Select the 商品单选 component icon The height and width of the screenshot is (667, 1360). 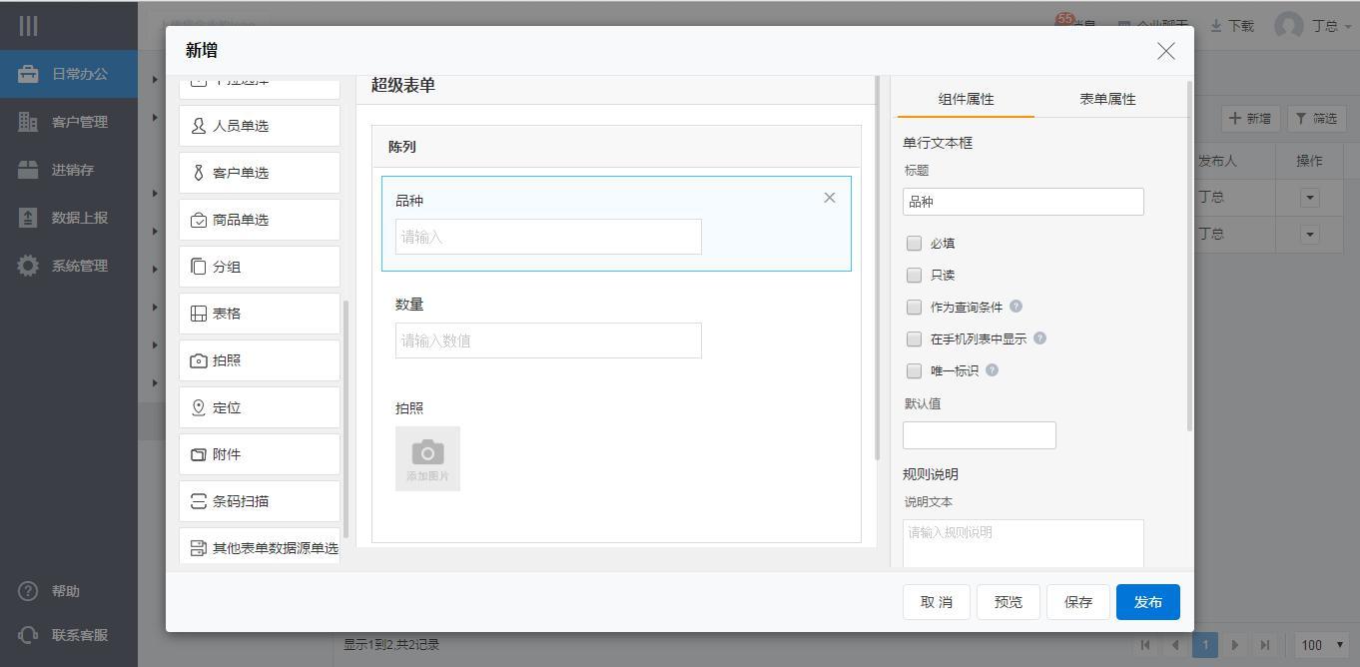click(x=199, y=220)
